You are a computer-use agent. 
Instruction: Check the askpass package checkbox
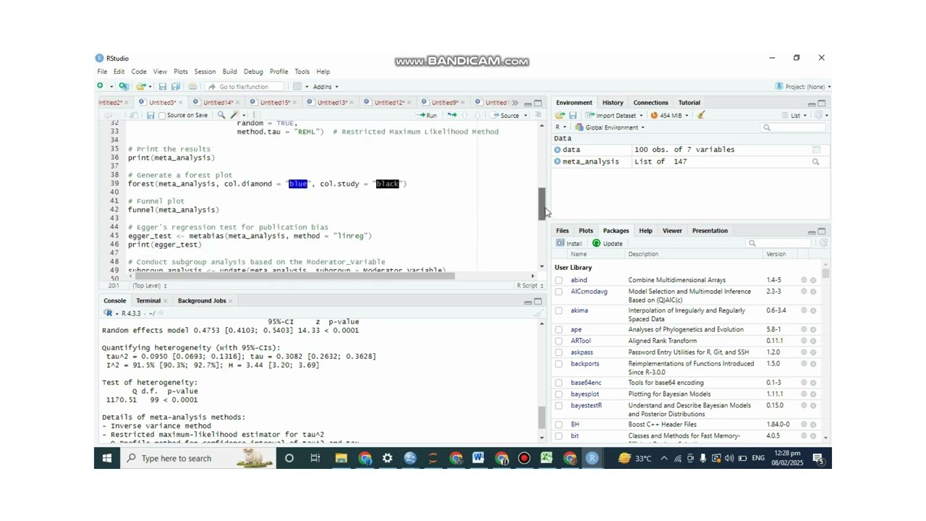(x=558, y=352)
